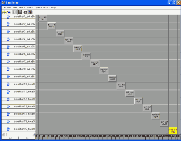This screenshot has width=181, height=141.
Task: Select the strokeBrush7 track label
Action: point(25,62)
